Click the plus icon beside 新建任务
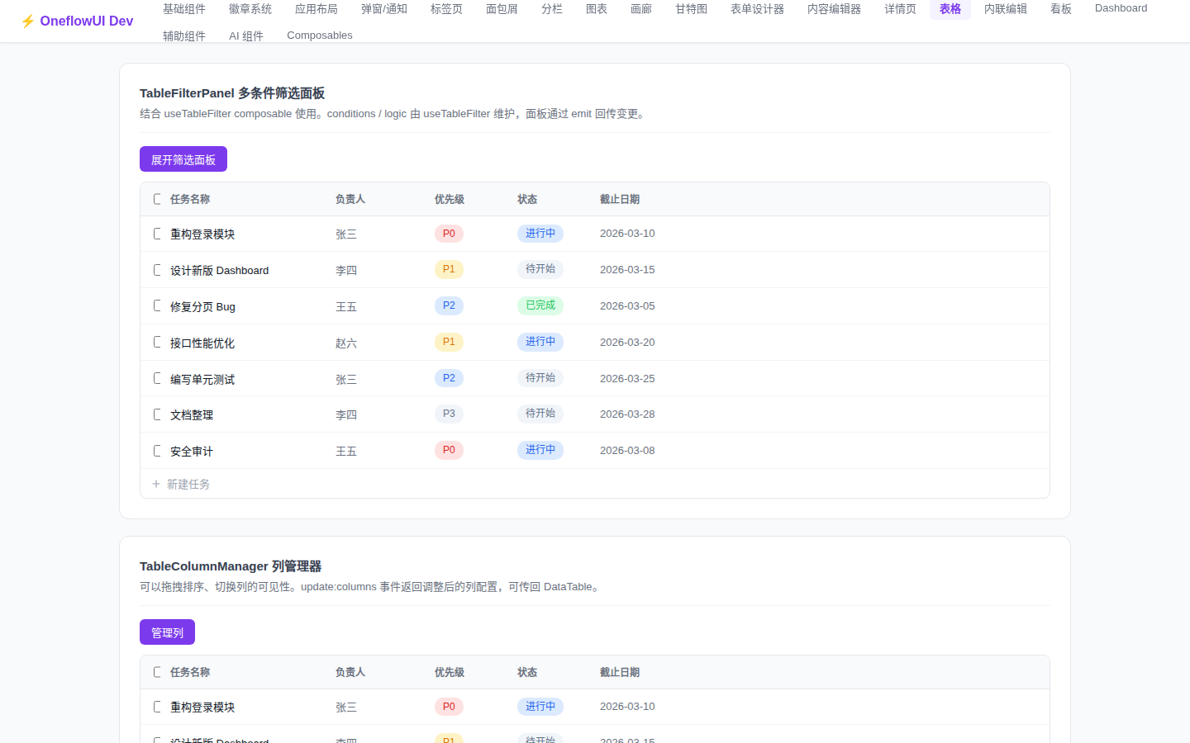This screenshot has width=1190, height=743. 156,484
